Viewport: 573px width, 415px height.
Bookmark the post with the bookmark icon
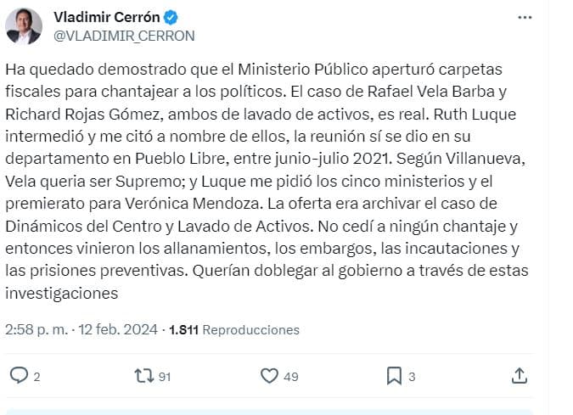point(394,375)
